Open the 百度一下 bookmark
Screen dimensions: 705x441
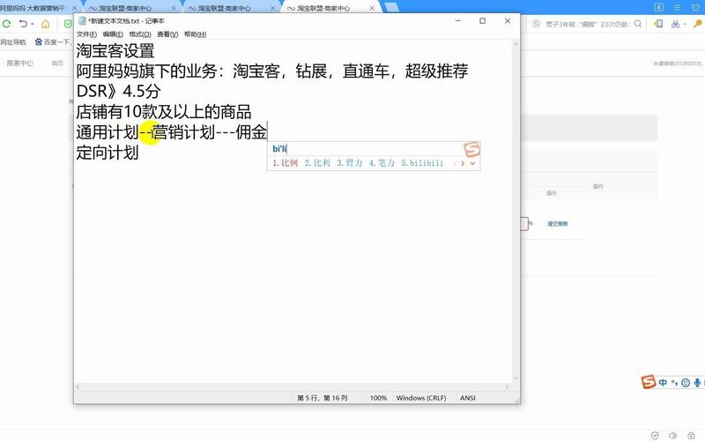point(53,41)
